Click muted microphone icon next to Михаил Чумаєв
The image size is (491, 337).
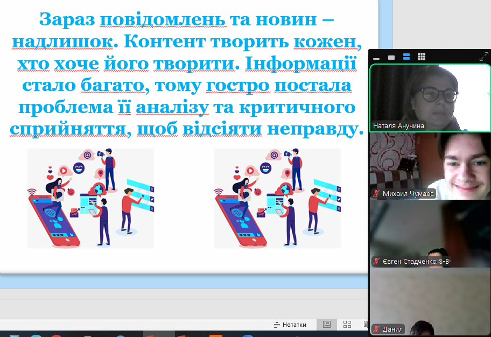[x=376, y=193]
